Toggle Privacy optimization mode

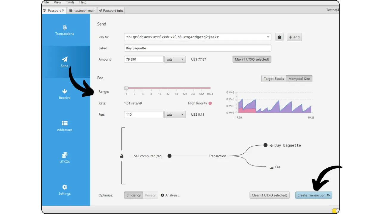click(x=150, y=195)
